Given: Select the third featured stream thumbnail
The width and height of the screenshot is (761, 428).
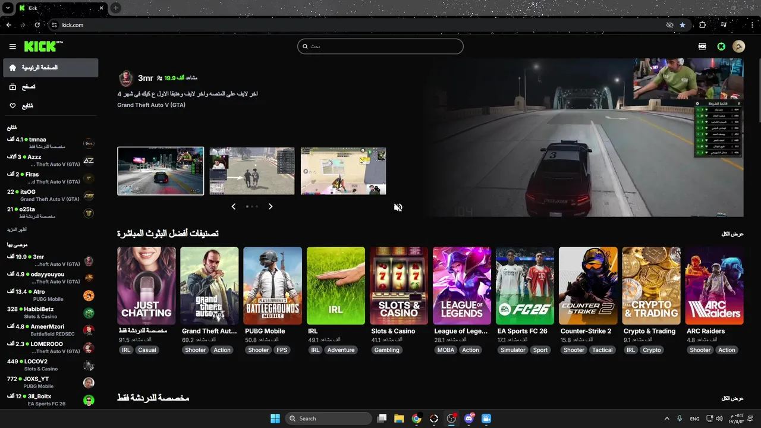Looking at the screenshot, I should pos(344,171).
